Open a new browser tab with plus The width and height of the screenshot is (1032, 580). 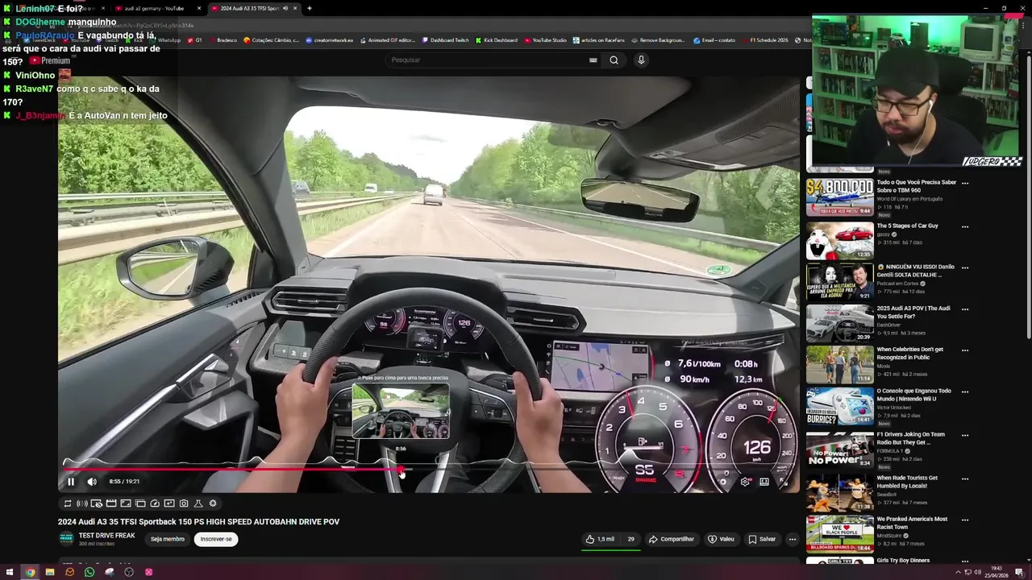tap(310, 8)
